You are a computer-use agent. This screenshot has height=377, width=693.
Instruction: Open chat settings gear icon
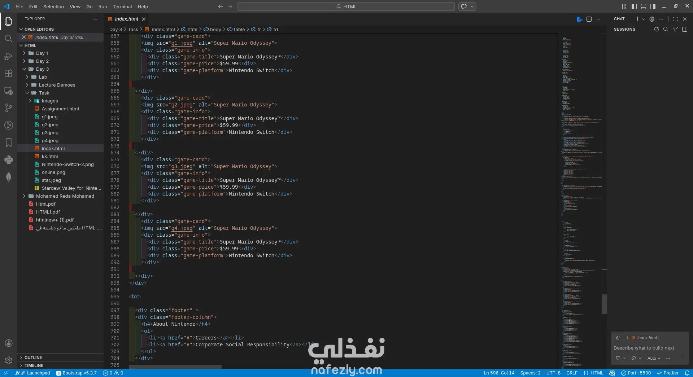tap(652, 19)
